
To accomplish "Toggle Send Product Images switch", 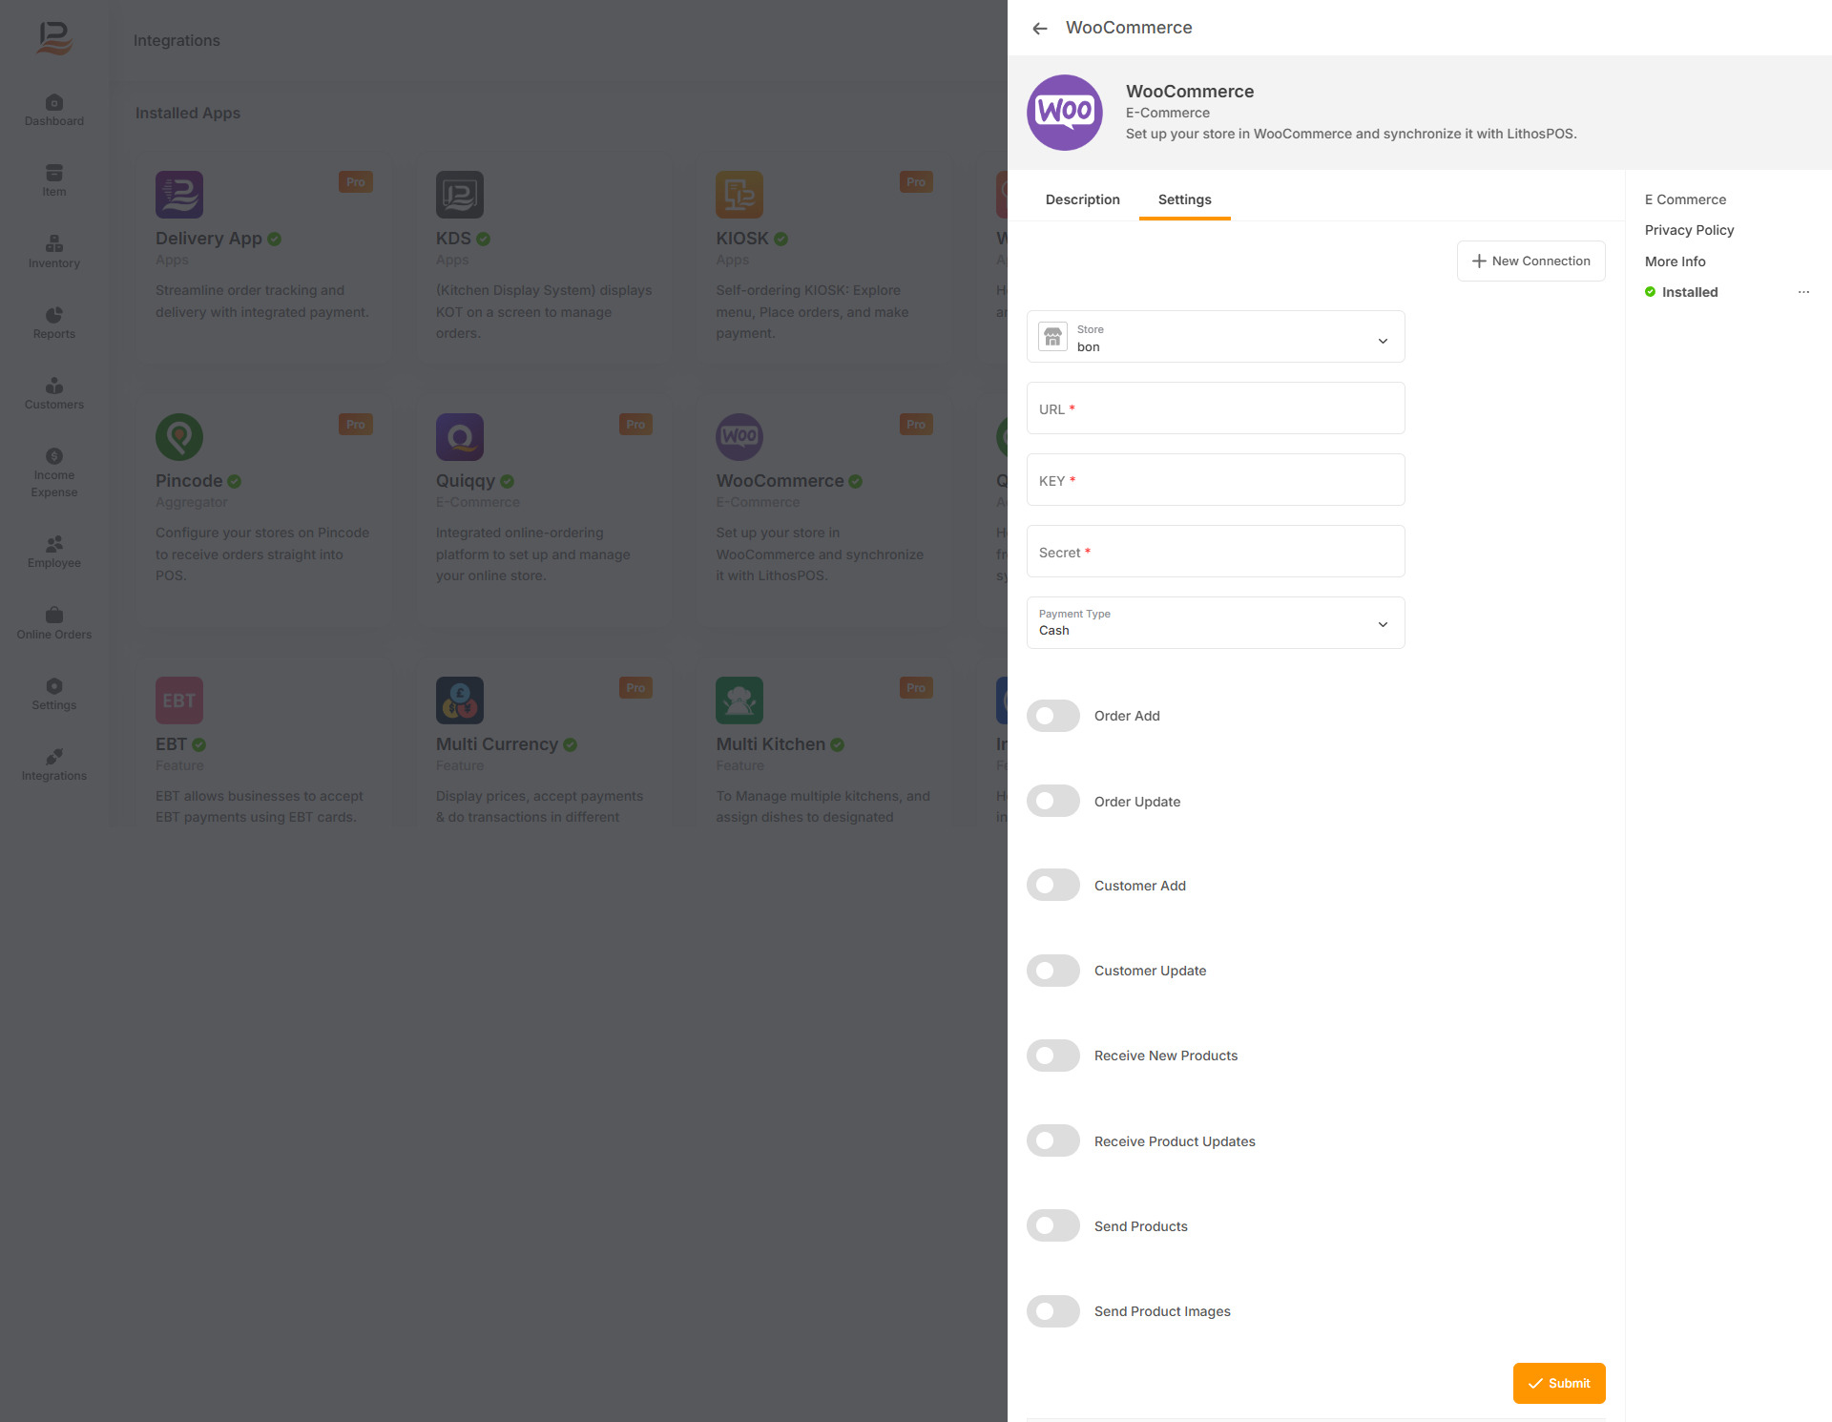I will tap(1053, 1311).
